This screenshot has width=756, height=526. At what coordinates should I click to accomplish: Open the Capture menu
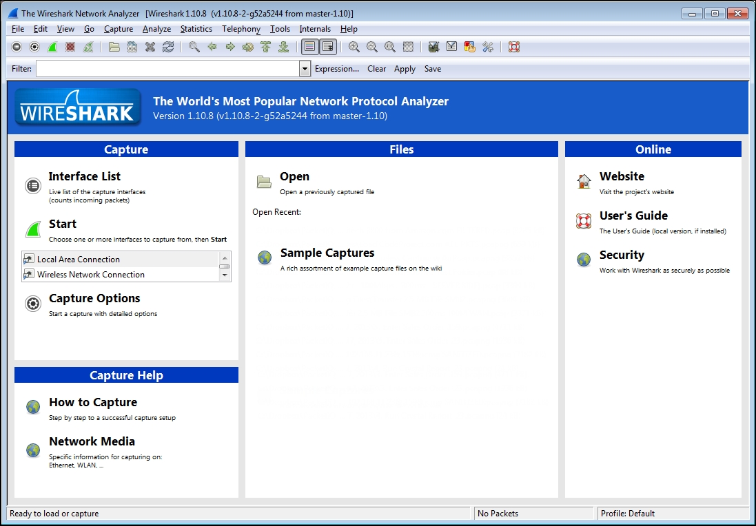coord(119,29)
